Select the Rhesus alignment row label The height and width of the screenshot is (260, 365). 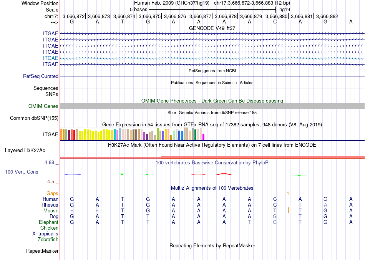click(50, 205)
